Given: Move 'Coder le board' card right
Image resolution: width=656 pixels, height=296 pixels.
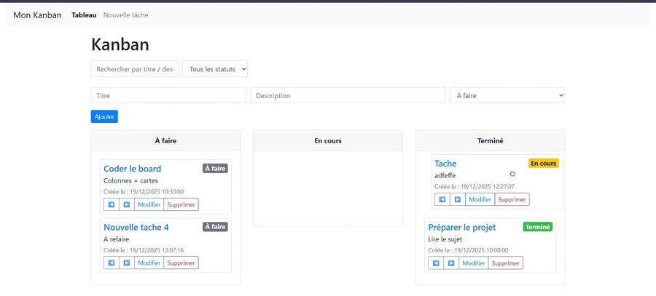Looking at the screenshot, I should pyautogui.click(x=127, y=204).
